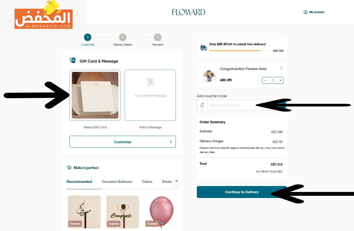Select the gift card thumbnail image
Screen dimensions: 354x231
coord(95,95)
